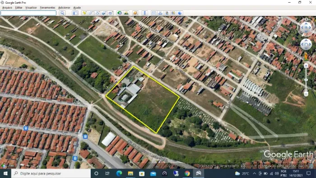Screen dimensions: 316x178
Task: Click the weather 25°C taskbar widget
Action: coord(242,173)
